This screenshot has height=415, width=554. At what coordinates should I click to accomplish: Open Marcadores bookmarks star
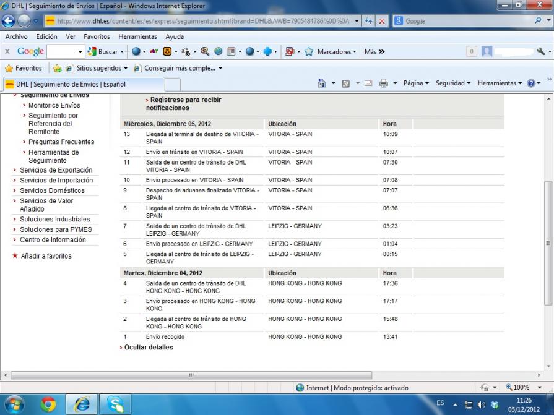point(309,51)
